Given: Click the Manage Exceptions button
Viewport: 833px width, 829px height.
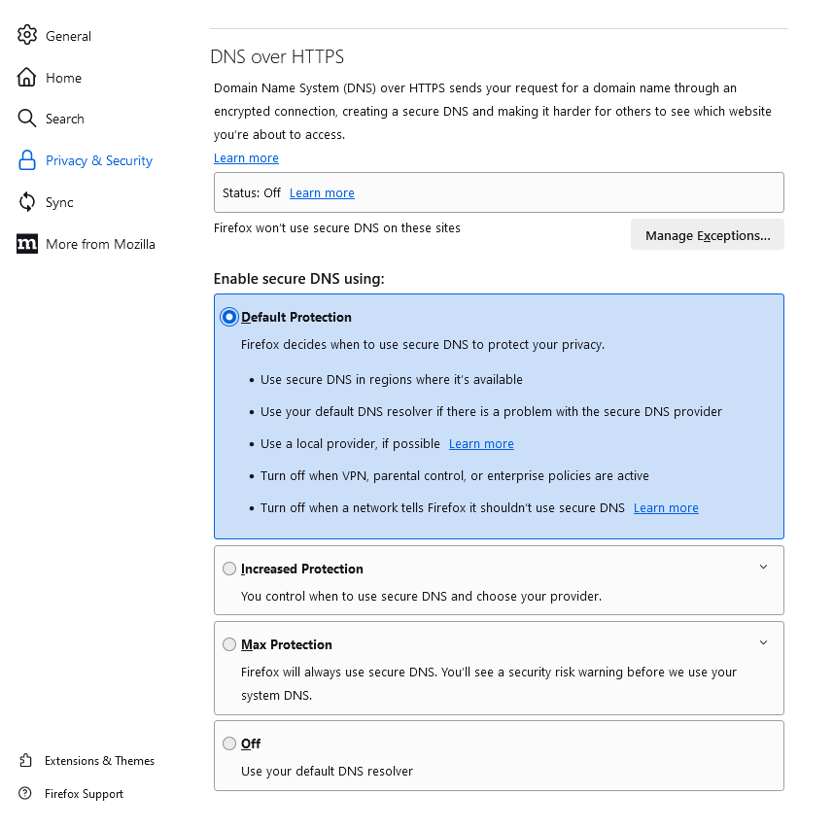Looking at the screenshot, I should (x=707, y=235).
